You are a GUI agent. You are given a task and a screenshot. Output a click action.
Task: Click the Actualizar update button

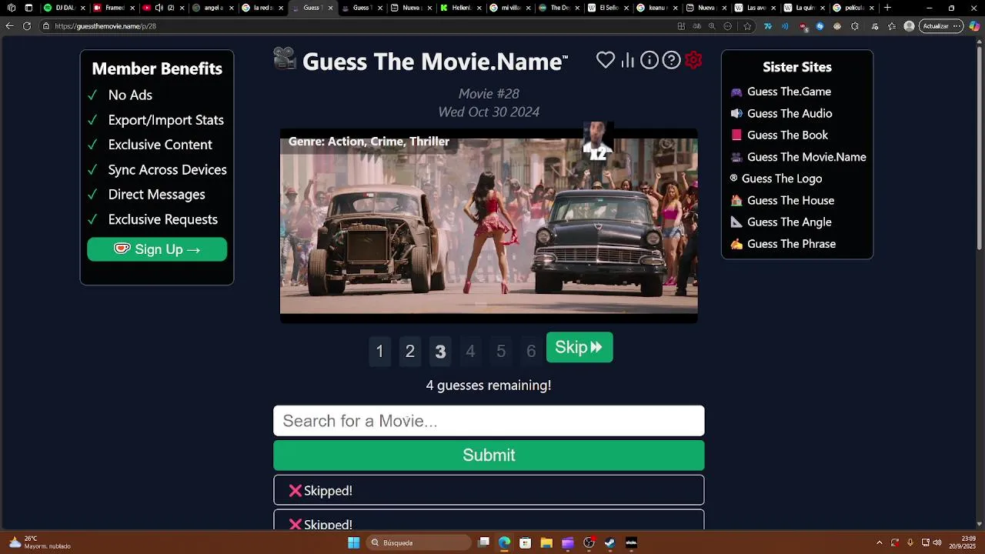pos(940,26)
